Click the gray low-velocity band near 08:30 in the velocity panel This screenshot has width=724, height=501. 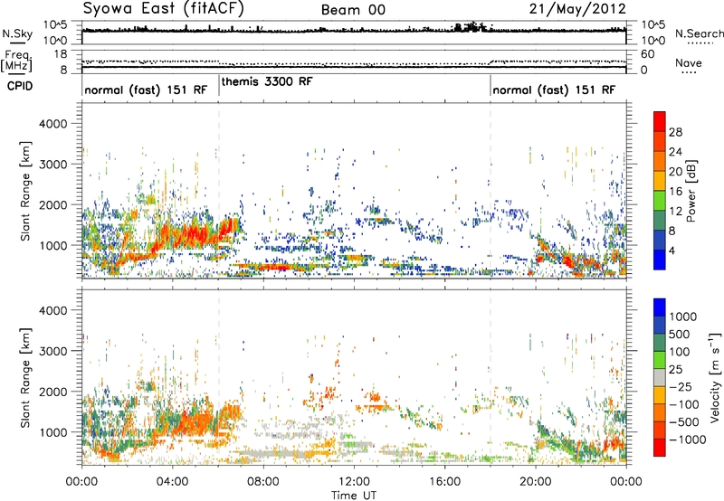(x=277, y=453)
